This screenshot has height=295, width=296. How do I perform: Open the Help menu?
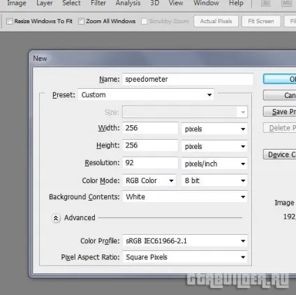(x=236, y=3)
